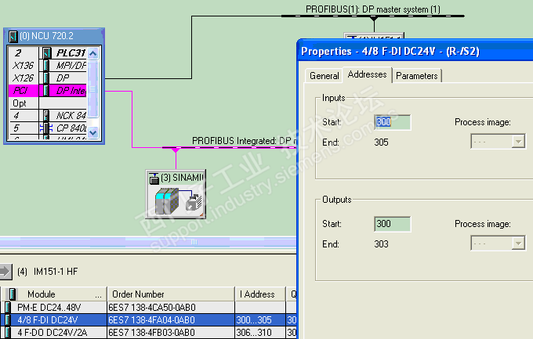
Task: Click order number 6ES7 138-4CA50-0AB0
Action: [152, 308]
